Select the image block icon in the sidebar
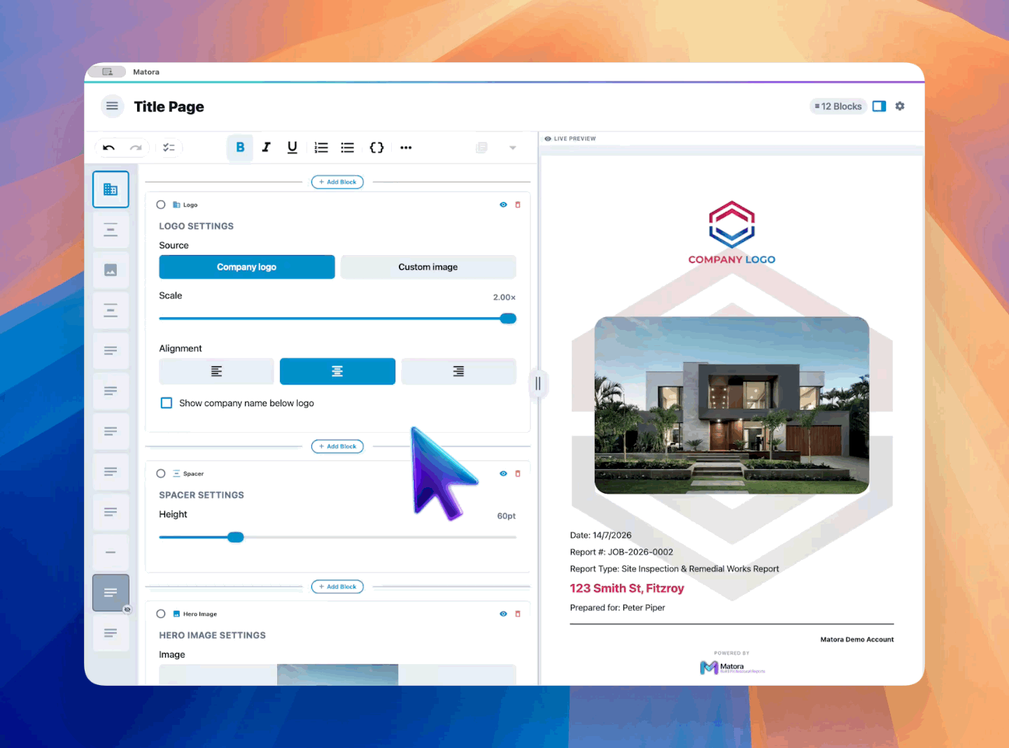 click(x=111, y=270)
